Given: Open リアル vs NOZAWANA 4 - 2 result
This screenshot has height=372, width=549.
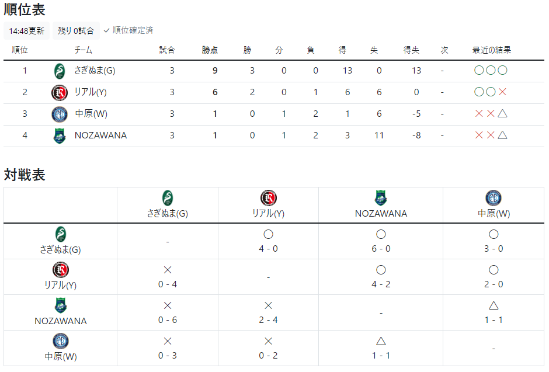Looking at the screenshot, I should tap(381, 277).
